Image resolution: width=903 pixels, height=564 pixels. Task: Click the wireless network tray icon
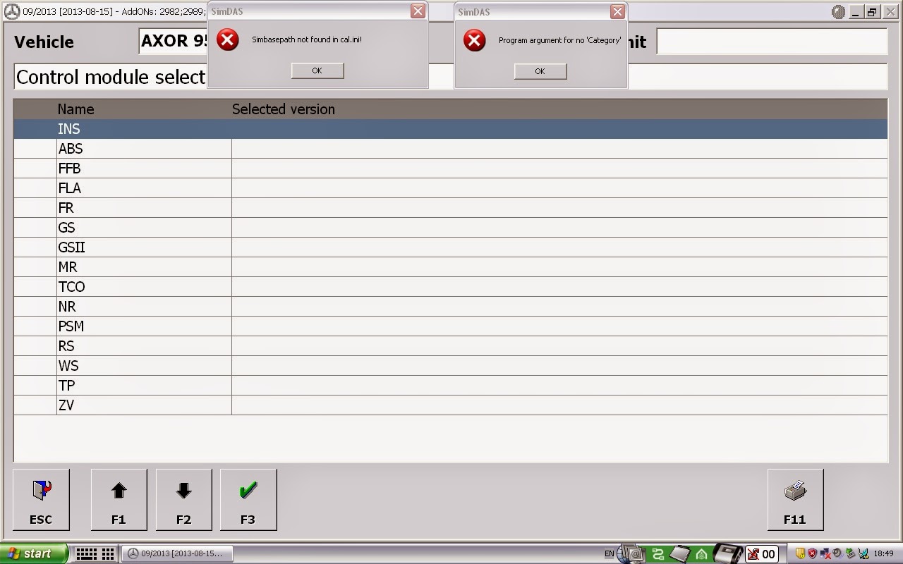863,553
